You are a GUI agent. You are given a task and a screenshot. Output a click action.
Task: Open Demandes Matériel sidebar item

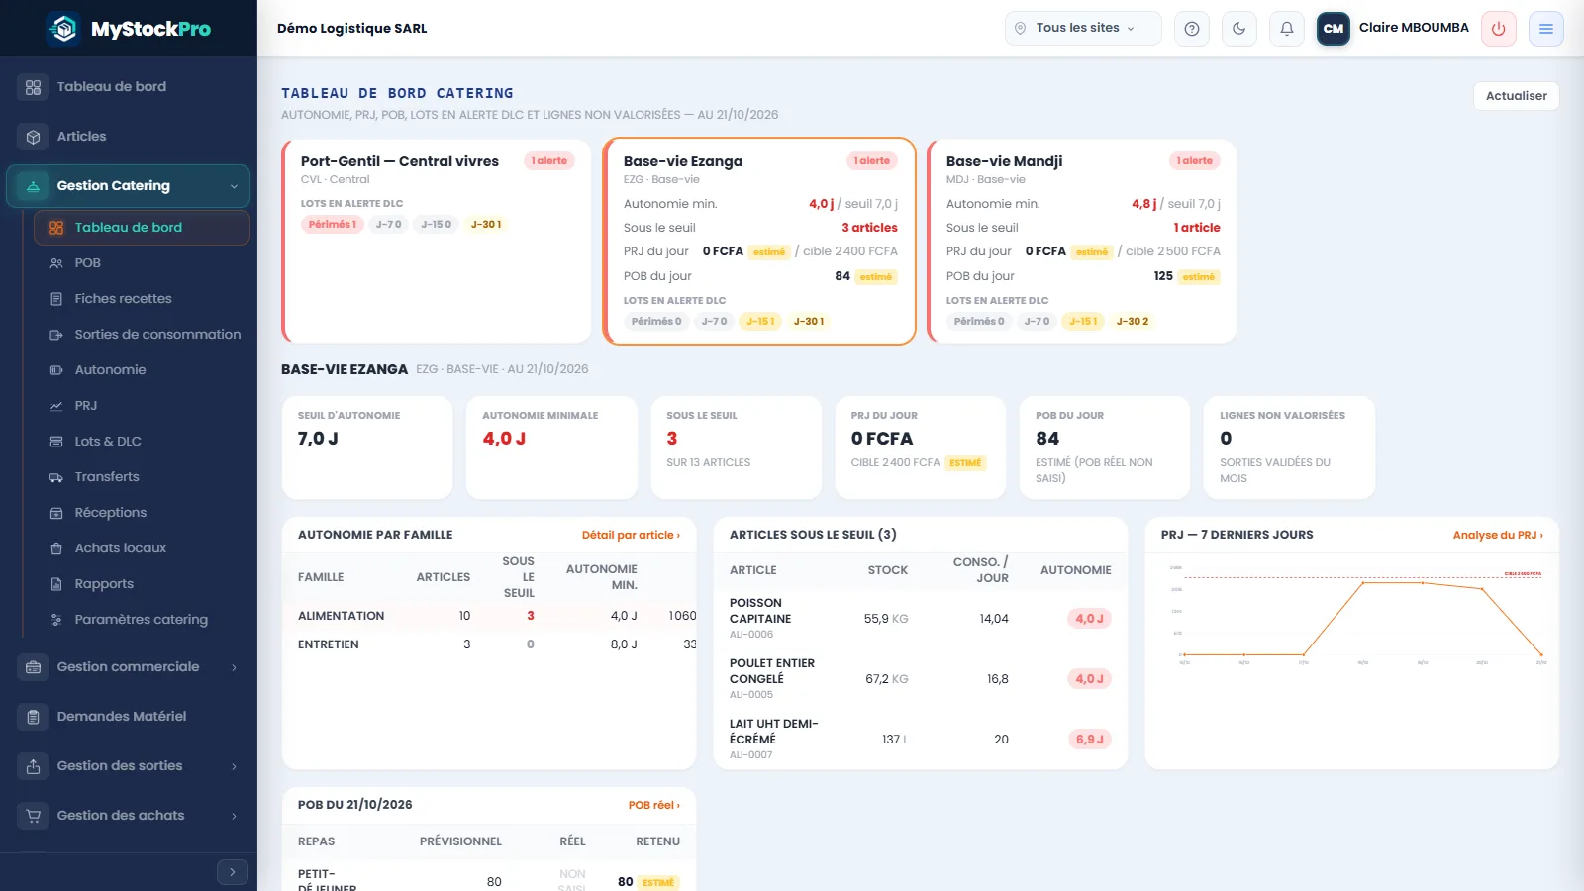tap(128, 717)
